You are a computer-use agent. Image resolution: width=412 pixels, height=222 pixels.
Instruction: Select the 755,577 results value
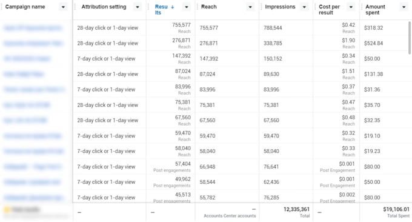181,25
